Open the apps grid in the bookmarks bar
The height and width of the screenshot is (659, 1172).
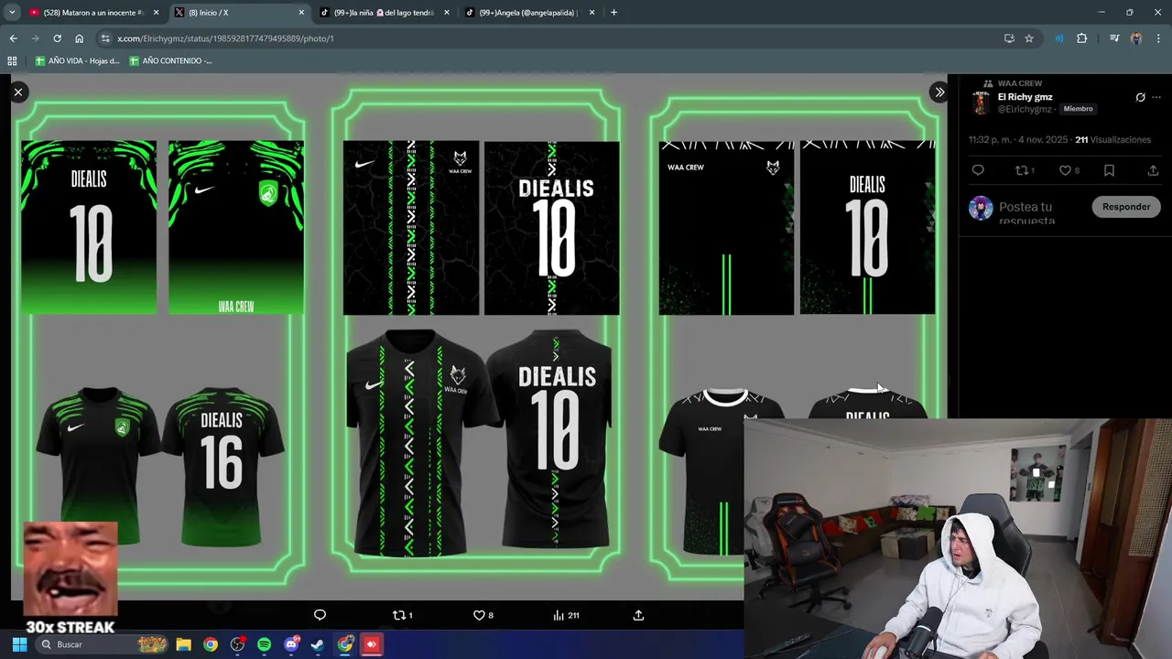pos(12,60)
